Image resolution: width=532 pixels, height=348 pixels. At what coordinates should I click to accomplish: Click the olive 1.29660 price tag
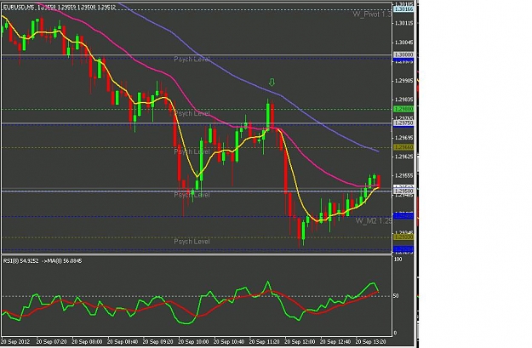coord(403,147)
